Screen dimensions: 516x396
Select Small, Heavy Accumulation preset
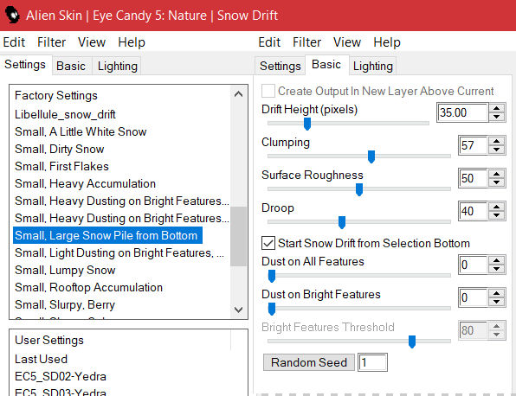(x=85, y=183)
